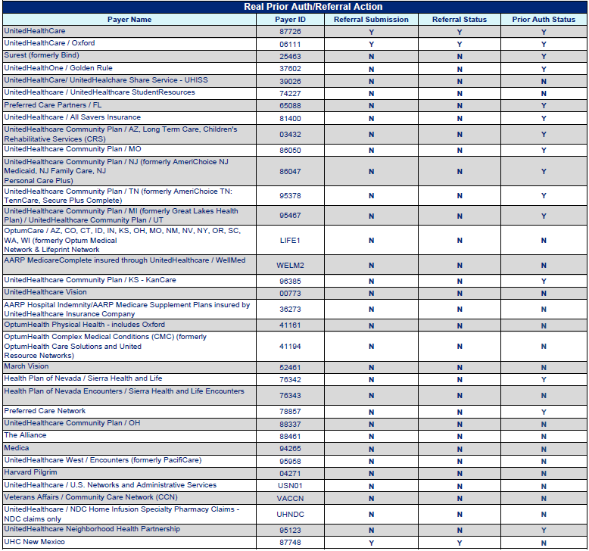Click payer ID 06111
589x551 pixels.
click(x=290, y=45)
